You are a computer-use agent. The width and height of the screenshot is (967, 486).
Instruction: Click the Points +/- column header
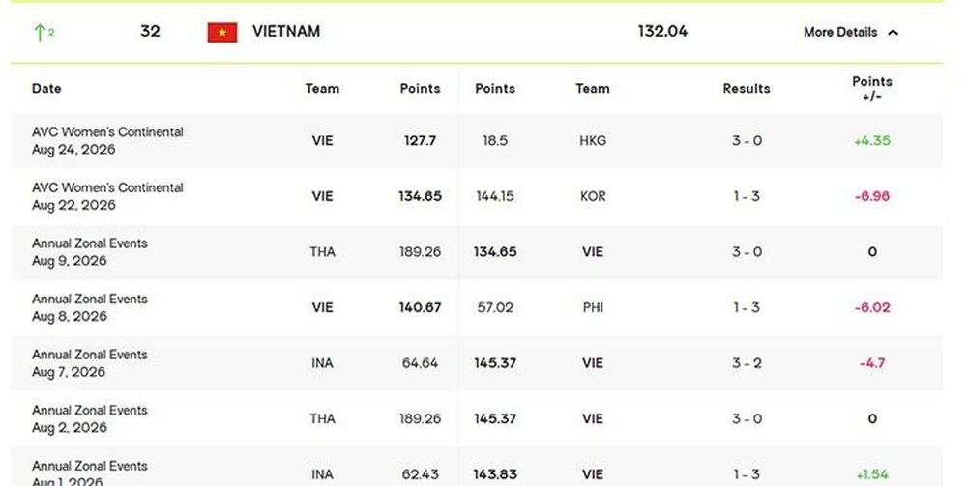pos(872,89)
